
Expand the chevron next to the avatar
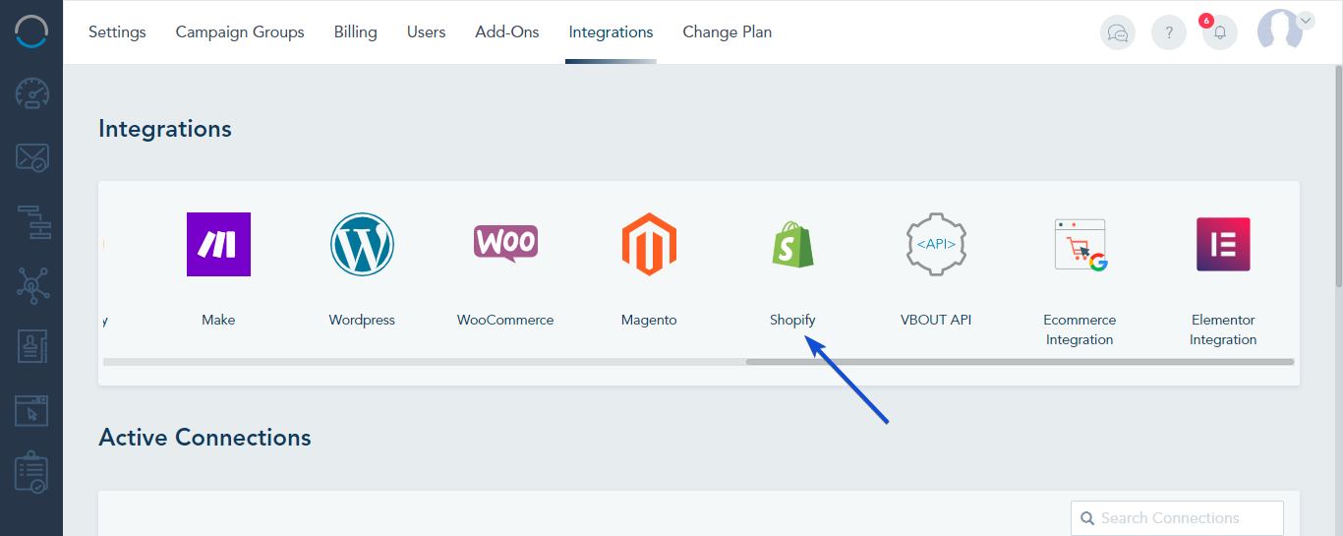(x=1306, y=20)
